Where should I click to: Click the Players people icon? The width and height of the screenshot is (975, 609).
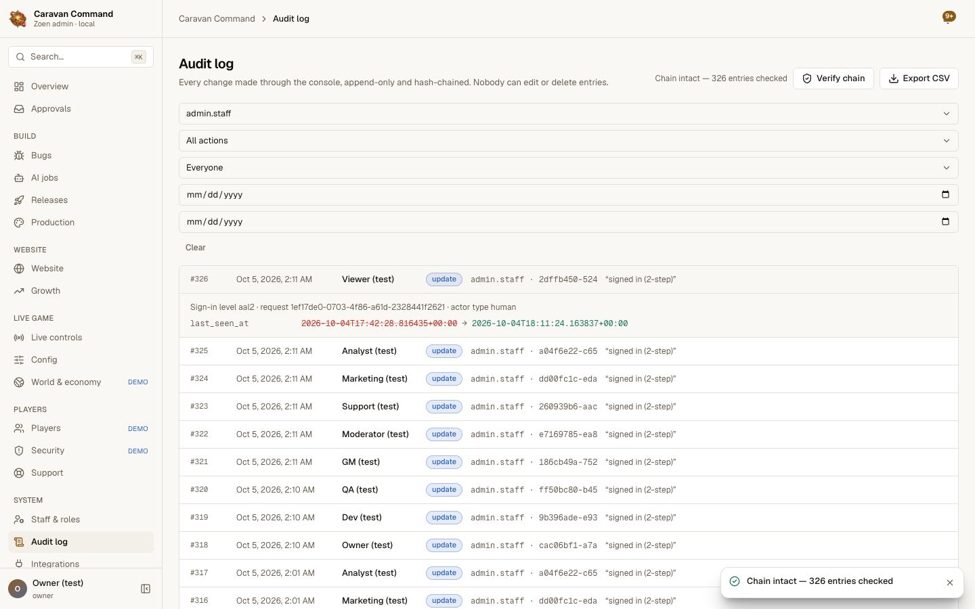click(19, 428)
